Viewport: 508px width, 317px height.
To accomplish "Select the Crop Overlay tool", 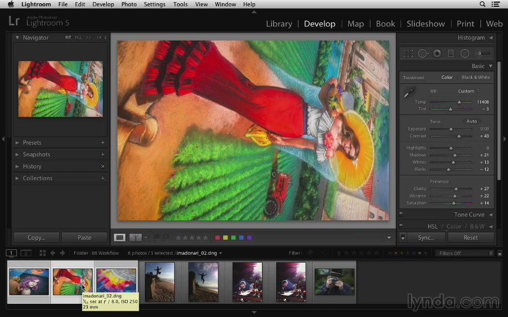I will click(408, 53).
